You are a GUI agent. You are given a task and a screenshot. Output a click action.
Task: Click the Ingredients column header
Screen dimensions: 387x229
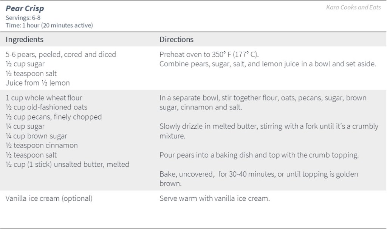(25, 40)
